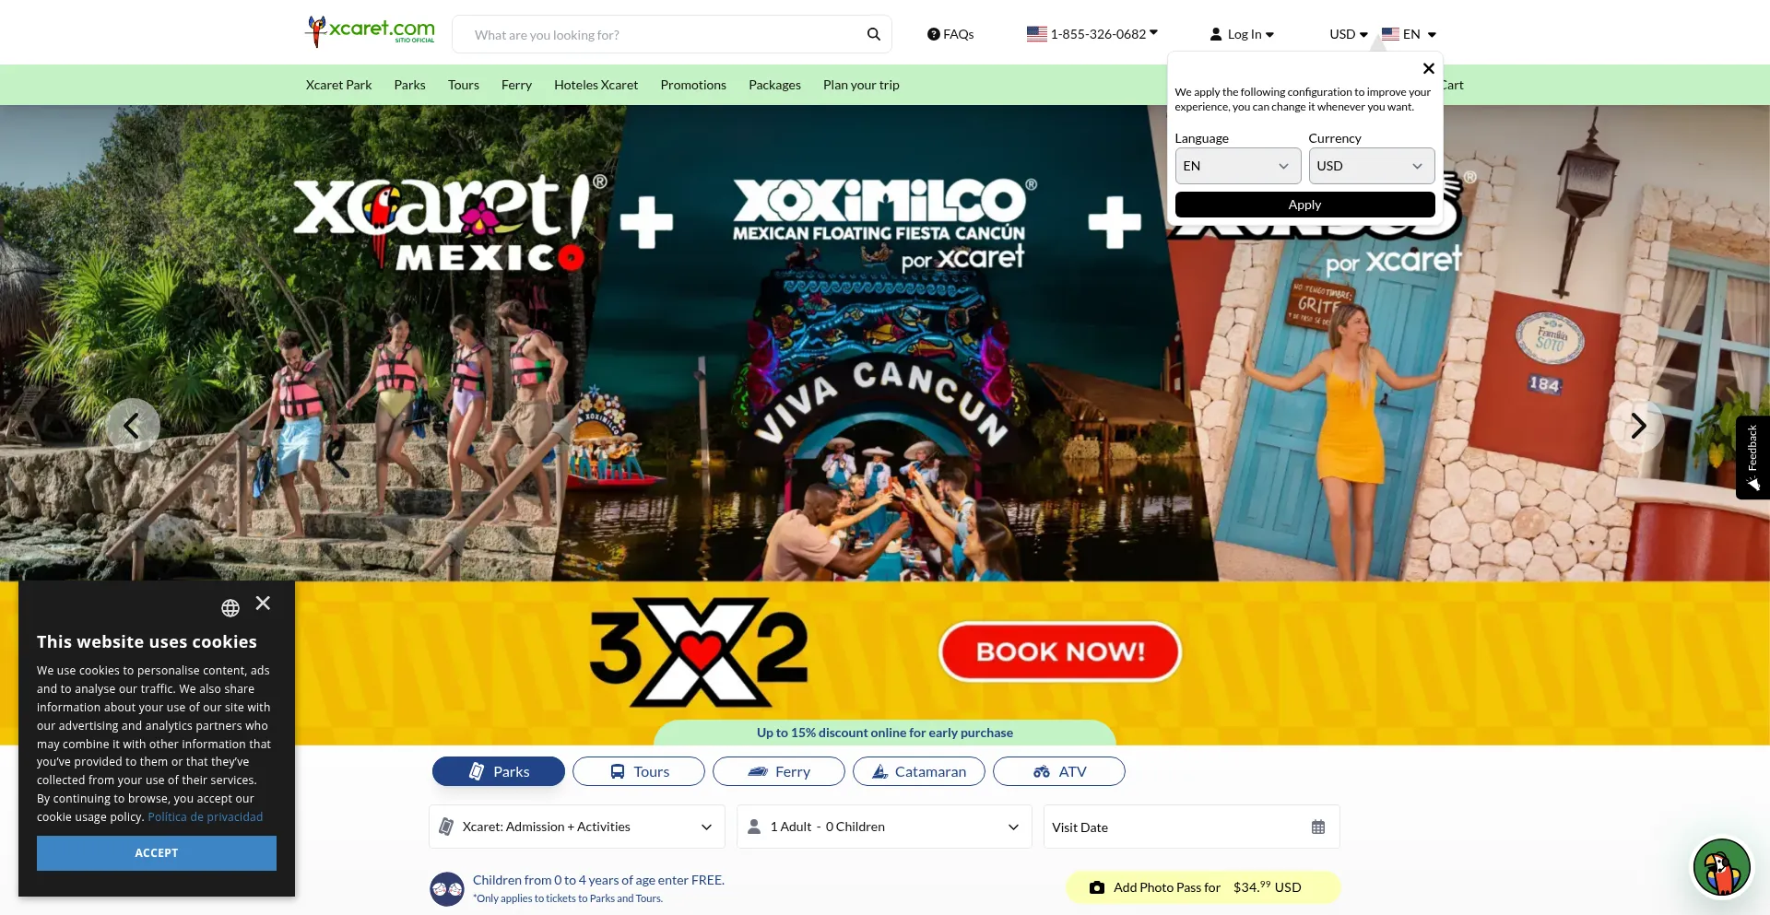
Task: Open the Plan your trip menu
Action: tap(861, 85)
